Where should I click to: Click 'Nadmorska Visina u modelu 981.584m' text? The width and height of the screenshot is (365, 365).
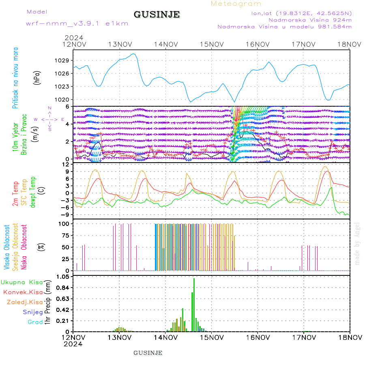(284, 26)
